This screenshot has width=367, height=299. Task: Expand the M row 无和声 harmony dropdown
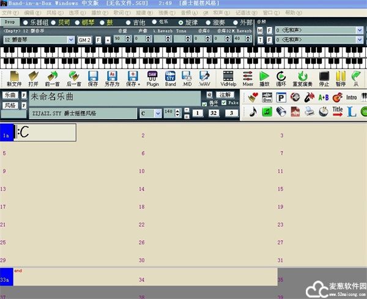pos(360,30)
